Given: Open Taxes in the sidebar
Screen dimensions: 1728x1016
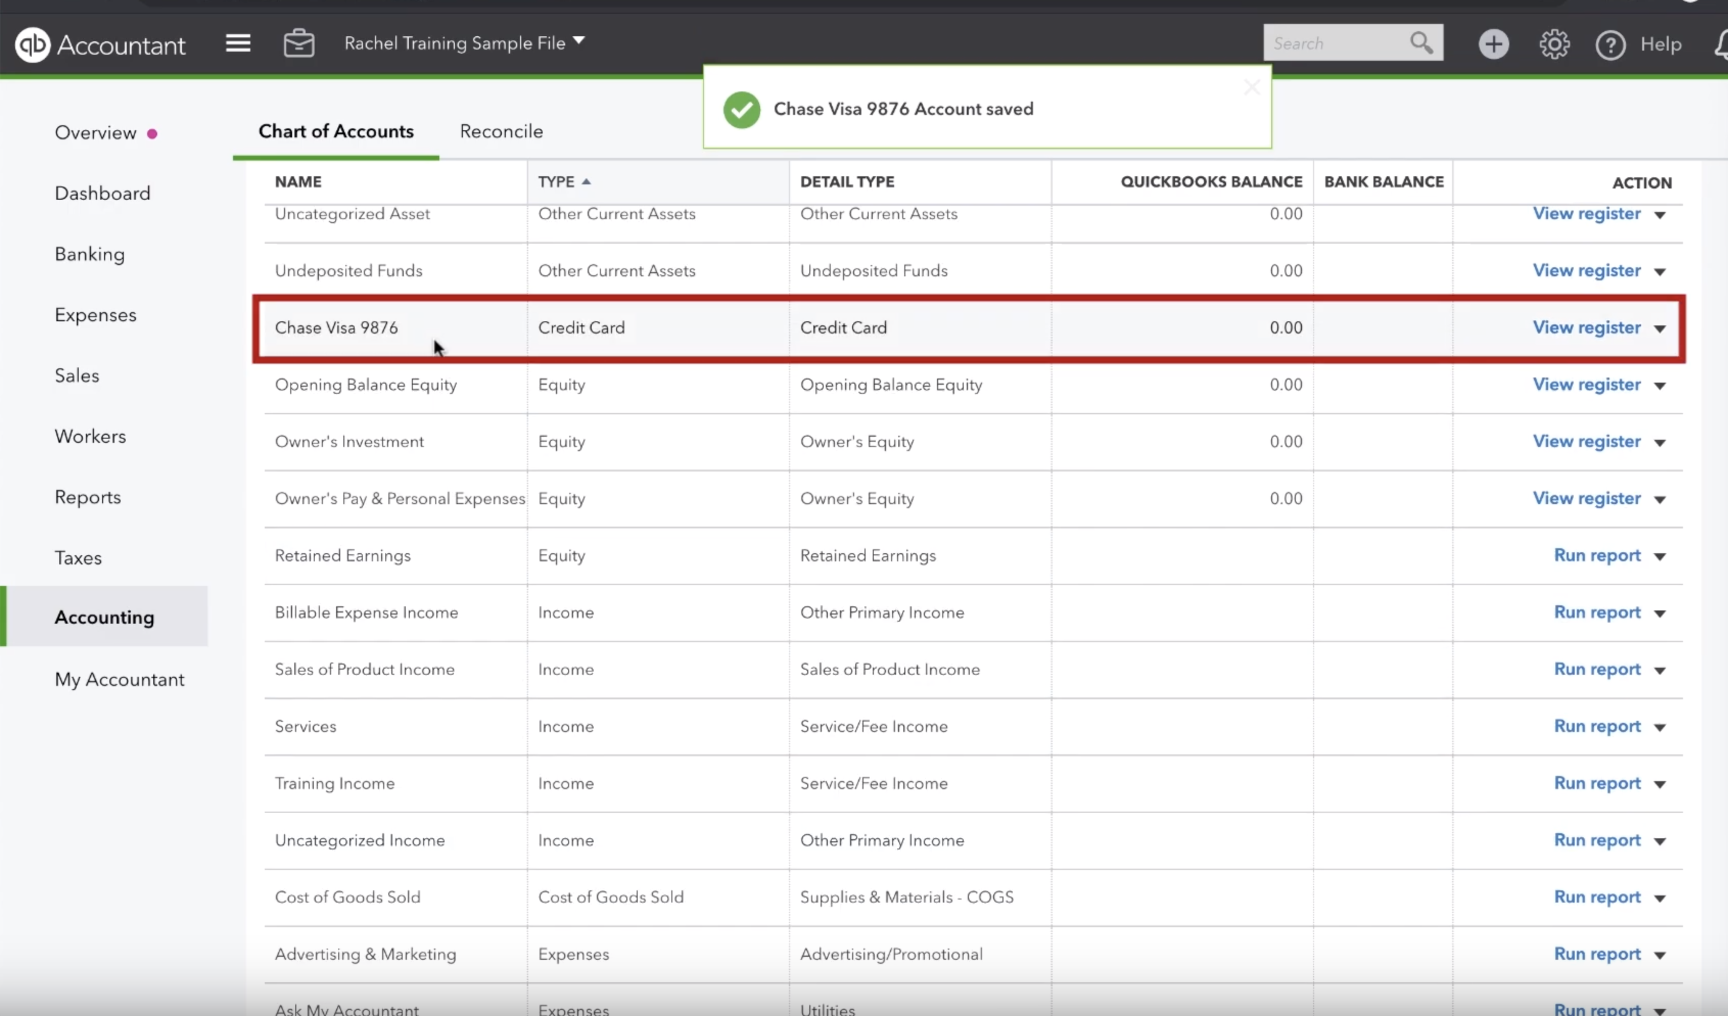Looking at the screenshot, I should tap(78, 557).
